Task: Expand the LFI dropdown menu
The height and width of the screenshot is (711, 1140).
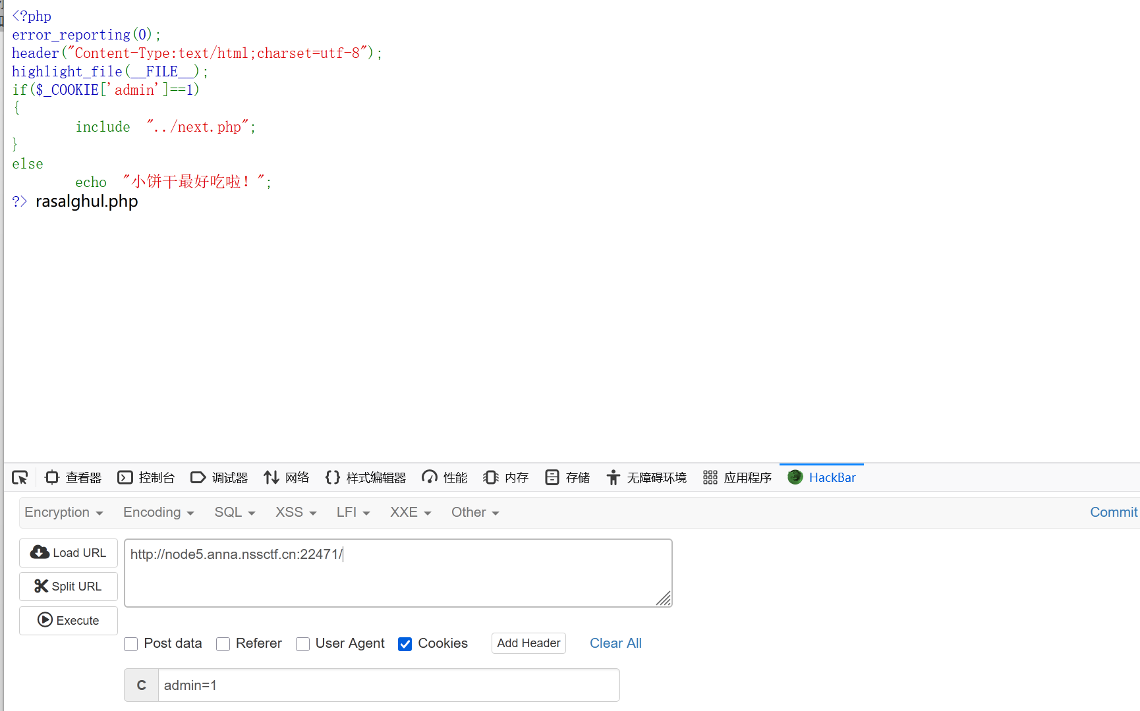Action: pyautogui.click(x=353, y=512)
